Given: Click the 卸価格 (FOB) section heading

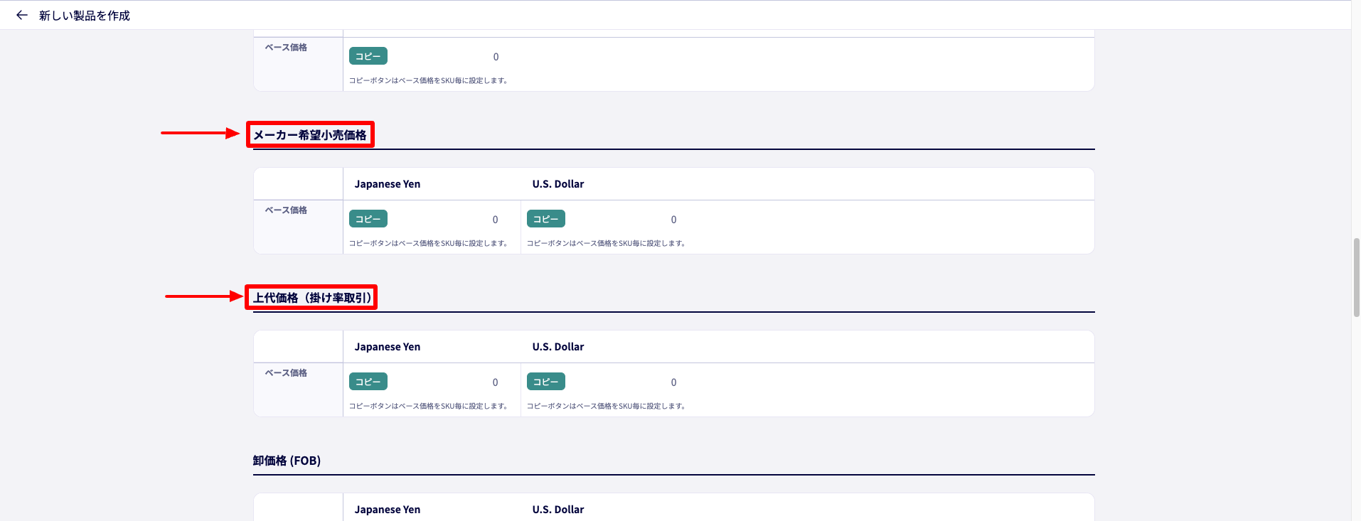Looking at the screenshot, I should click(287, 461).
